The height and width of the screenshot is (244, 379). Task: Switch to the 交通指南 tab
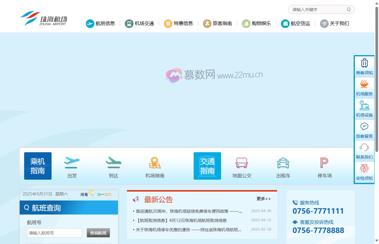pyautogui.click(x=207, y=166)
